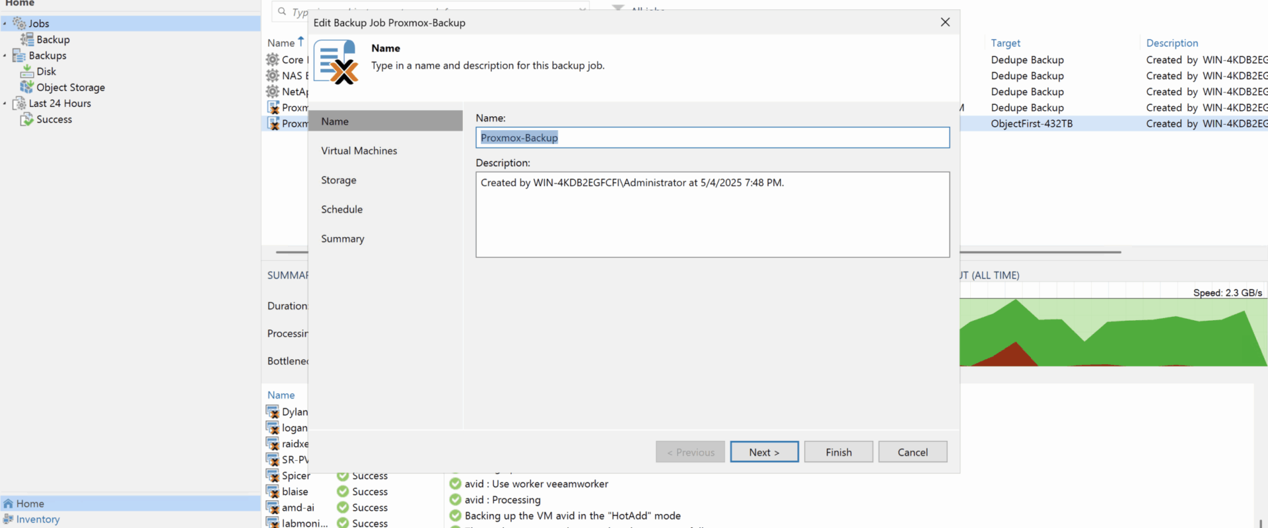The height and width of the screenshot is (528, 1268).
Task: Collapse the Jobs tree node
Action: click(5, 23)
